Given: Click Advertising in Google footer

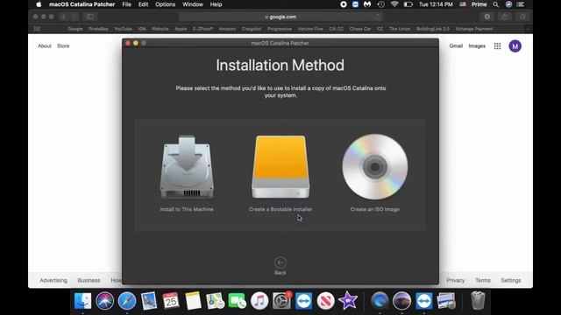Looking at the screenshot, I should pos(53,280).
